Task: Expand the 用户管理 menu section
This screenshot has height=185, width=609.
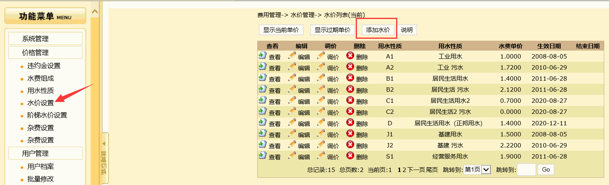Action: [45, 153]
